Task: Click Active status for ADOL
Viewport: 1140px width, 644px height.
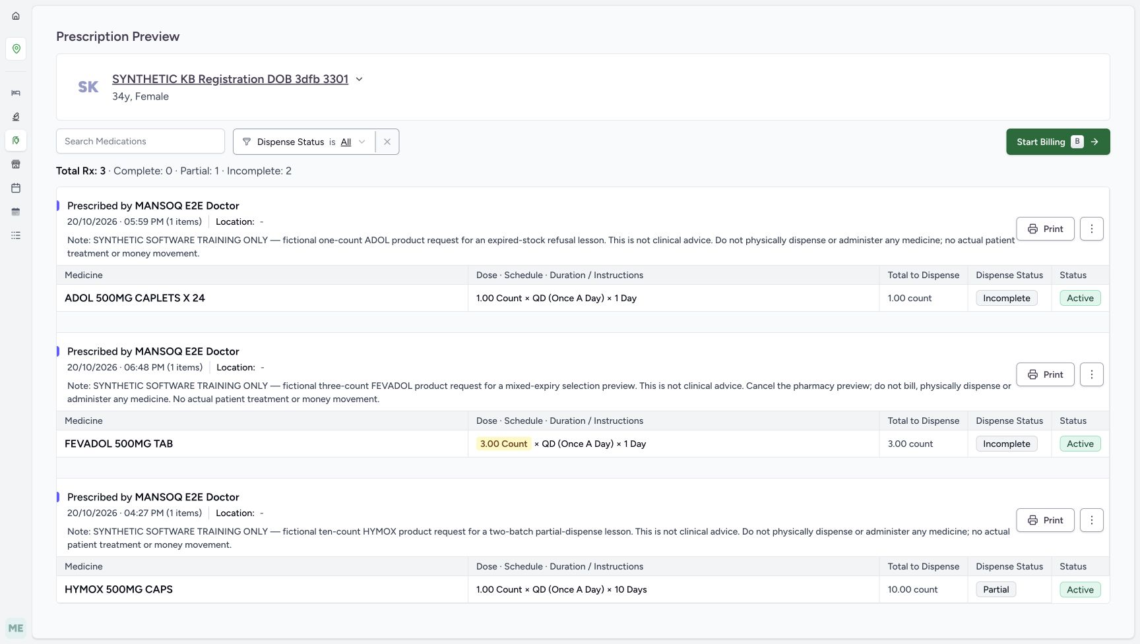Action: pos(1080,298)
